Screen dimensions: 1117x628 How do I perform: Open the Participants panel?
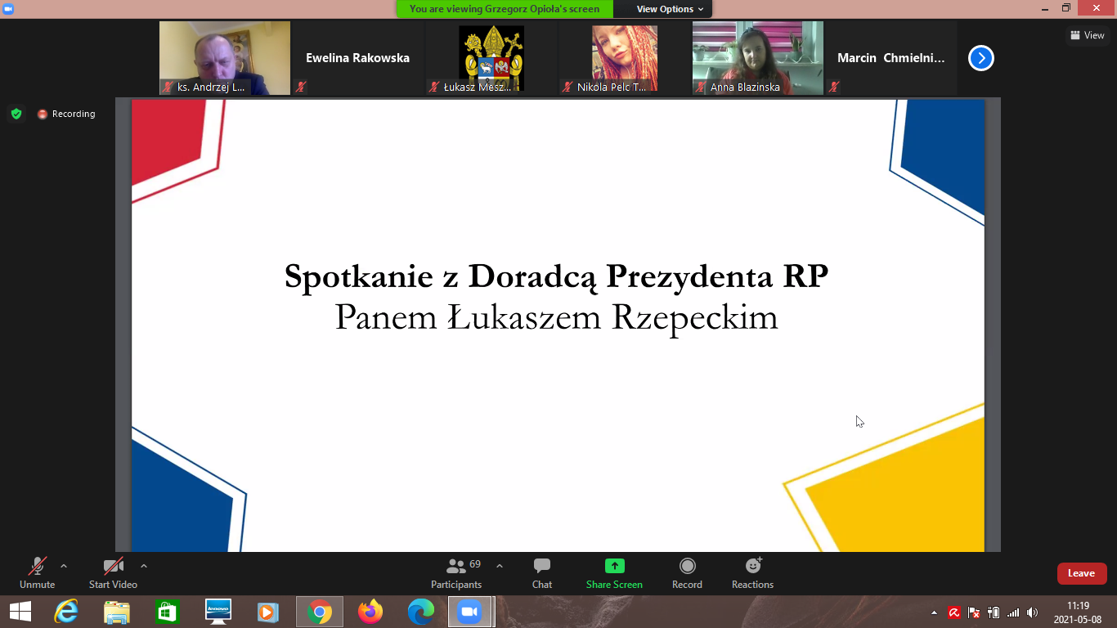click(457, 572)
